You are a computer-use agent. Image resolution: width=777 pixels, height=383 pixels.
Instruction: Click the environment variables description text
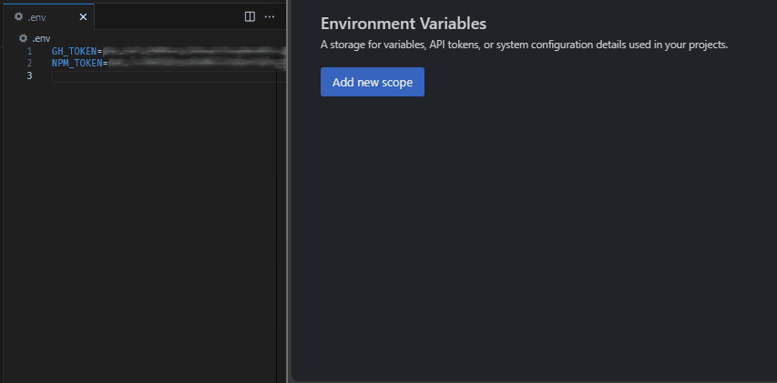pyautogui.click(x=524, y=44)
